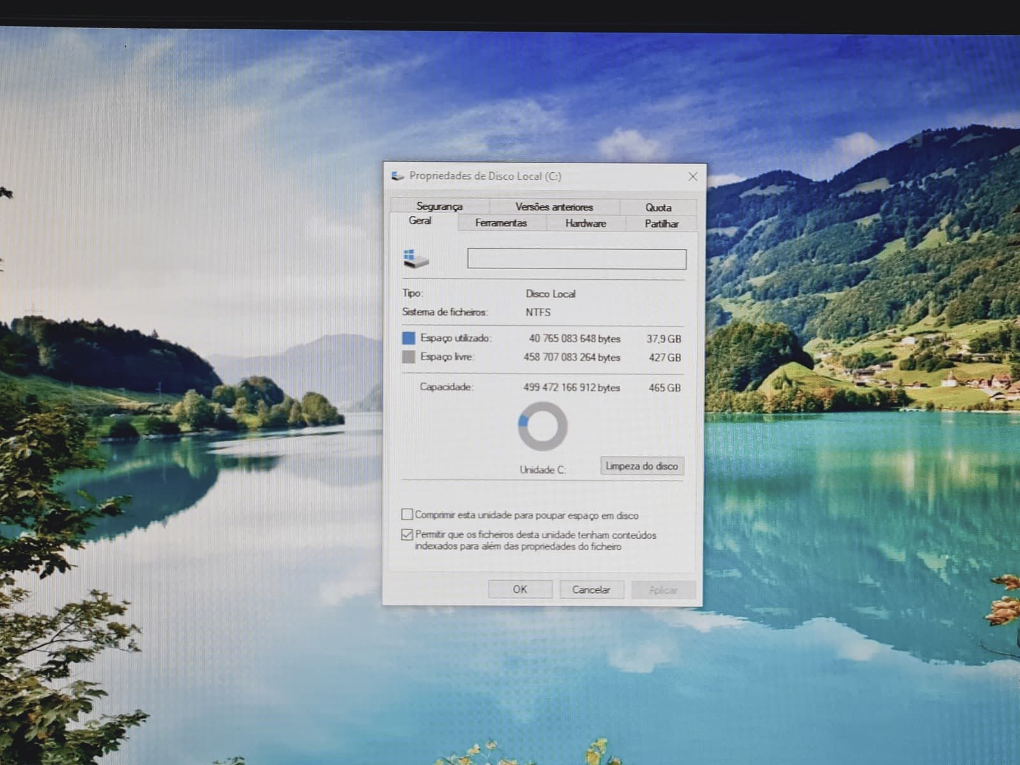Switch to the Segurança tab
The image size is (1020, 765).
(439, 207)
